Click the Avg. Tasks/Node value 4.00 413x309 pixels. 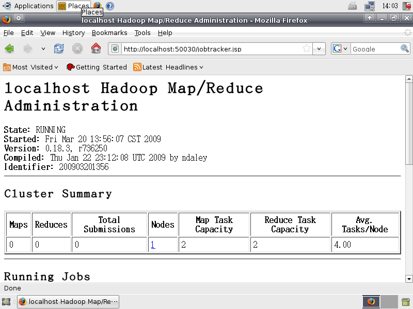click(x=342, y=245)
